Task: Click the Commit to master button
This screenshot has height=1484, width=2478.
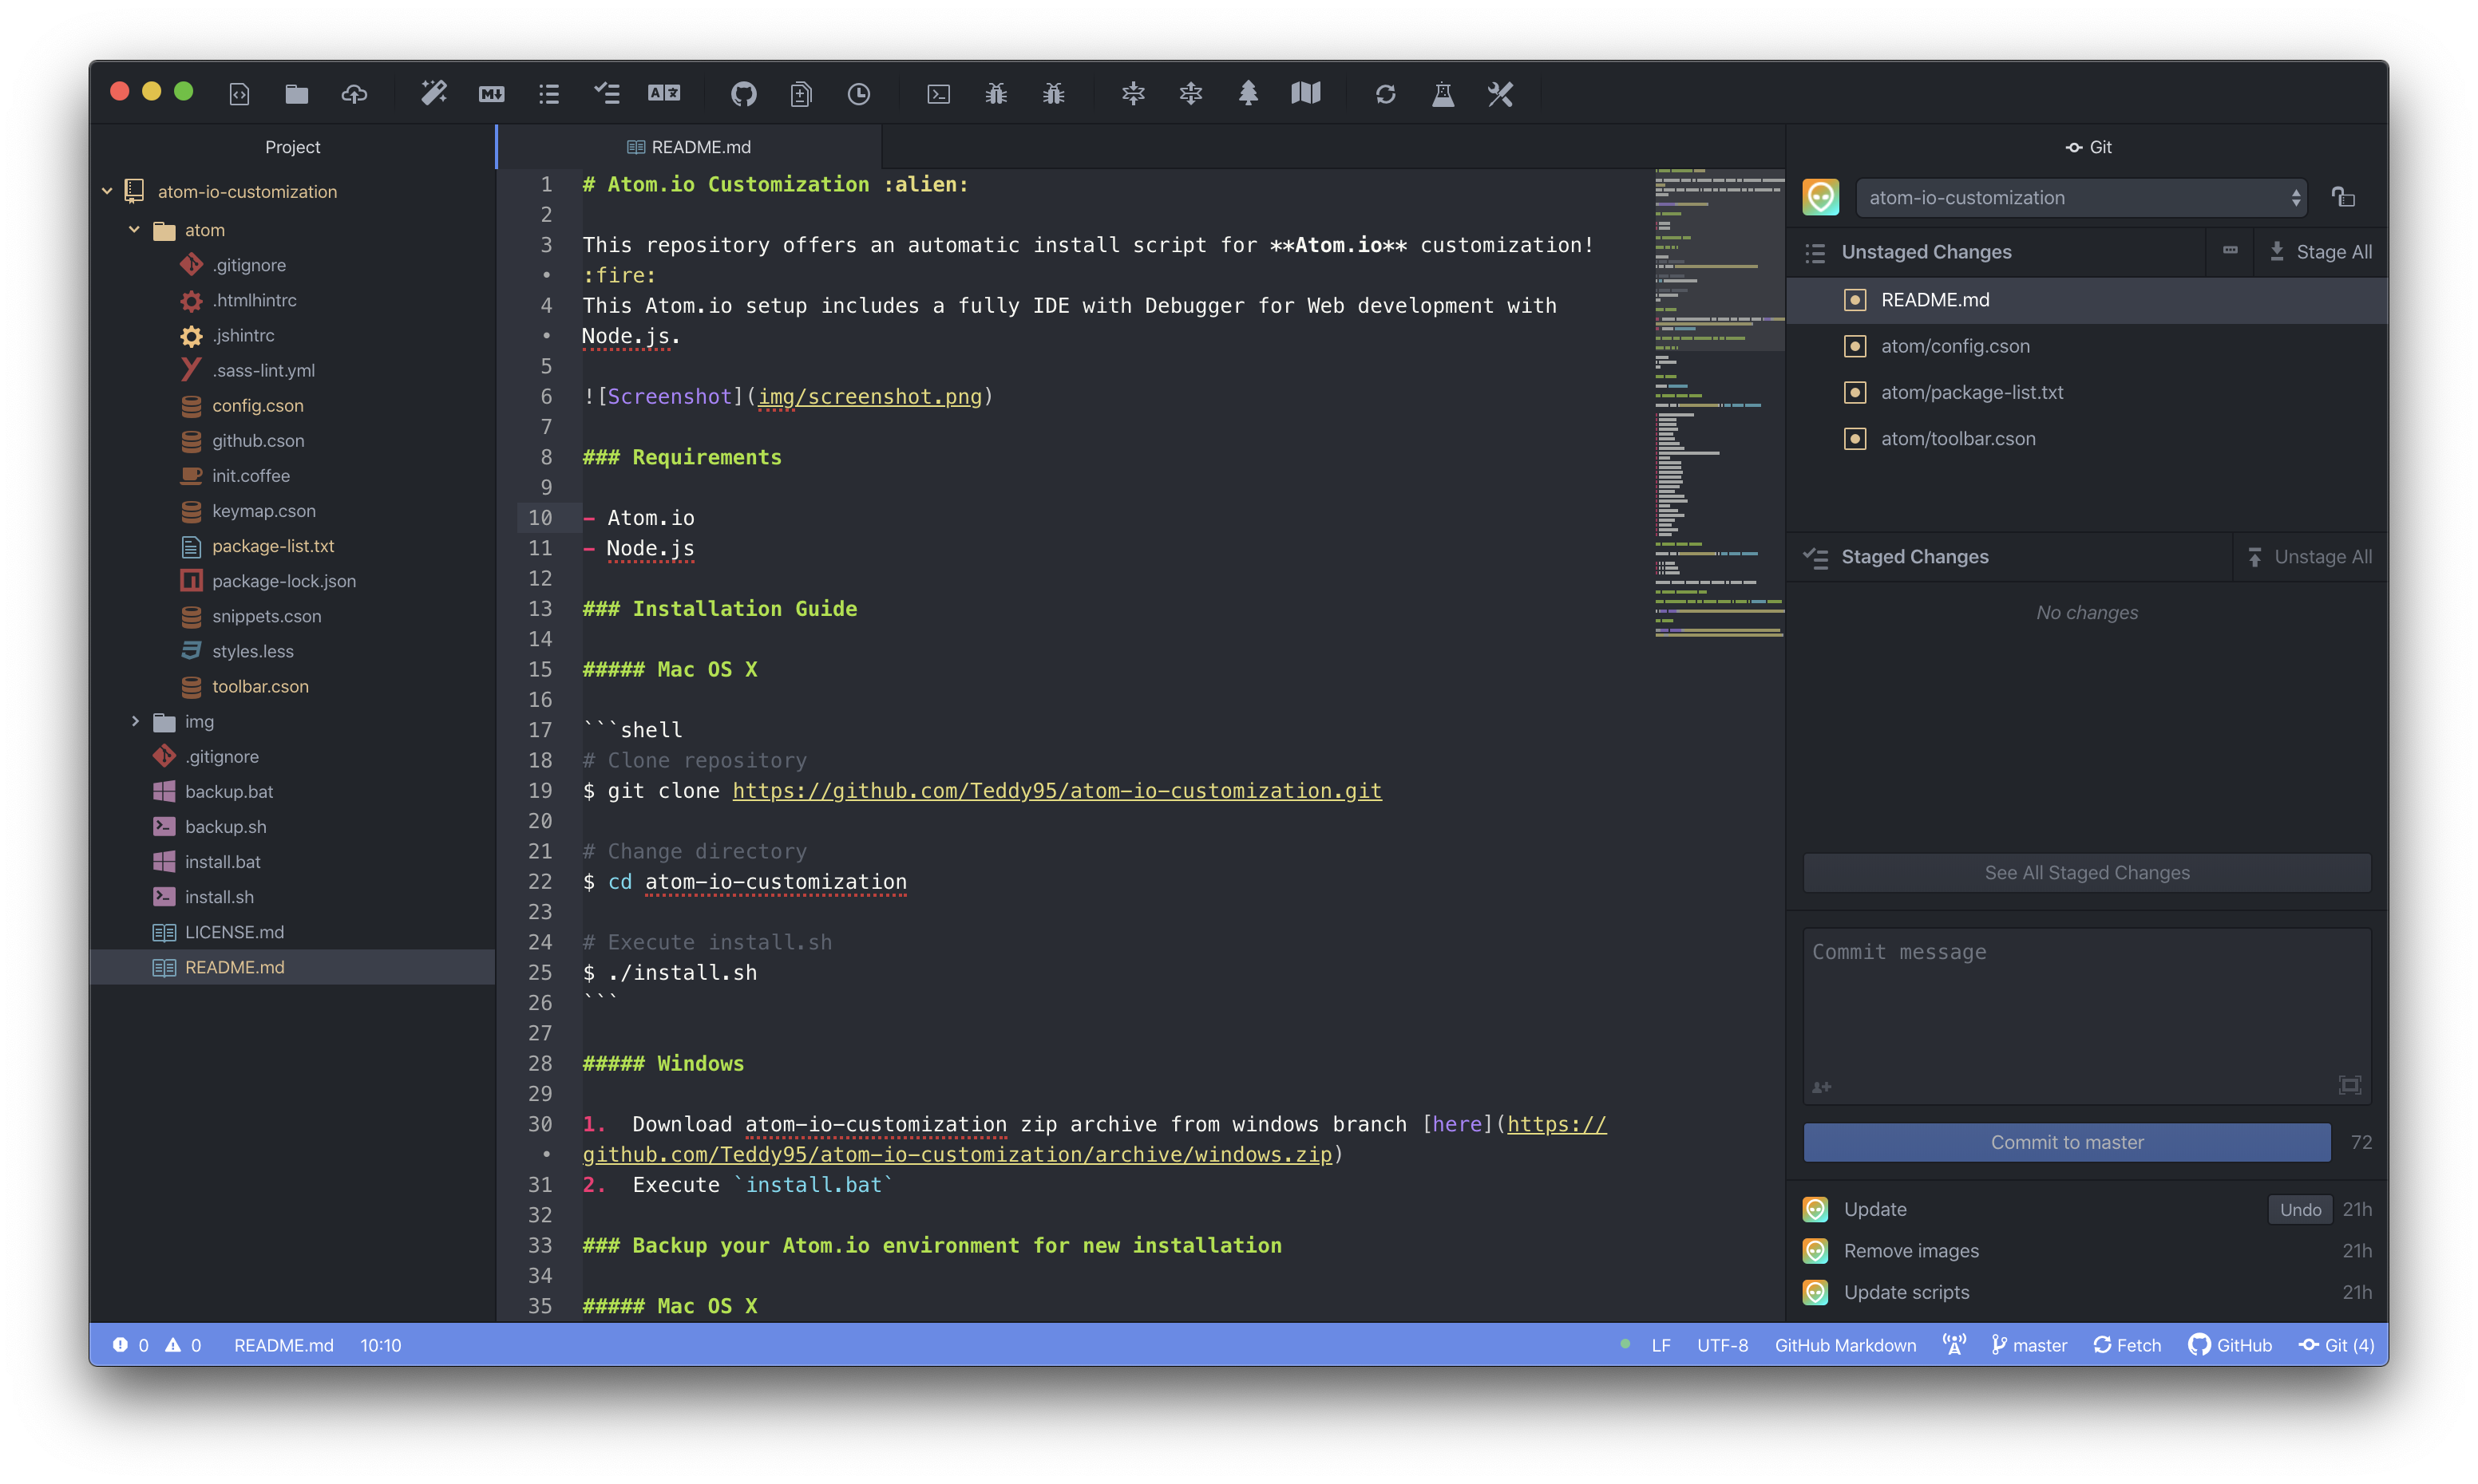Action: (x=2066, y=1142)
